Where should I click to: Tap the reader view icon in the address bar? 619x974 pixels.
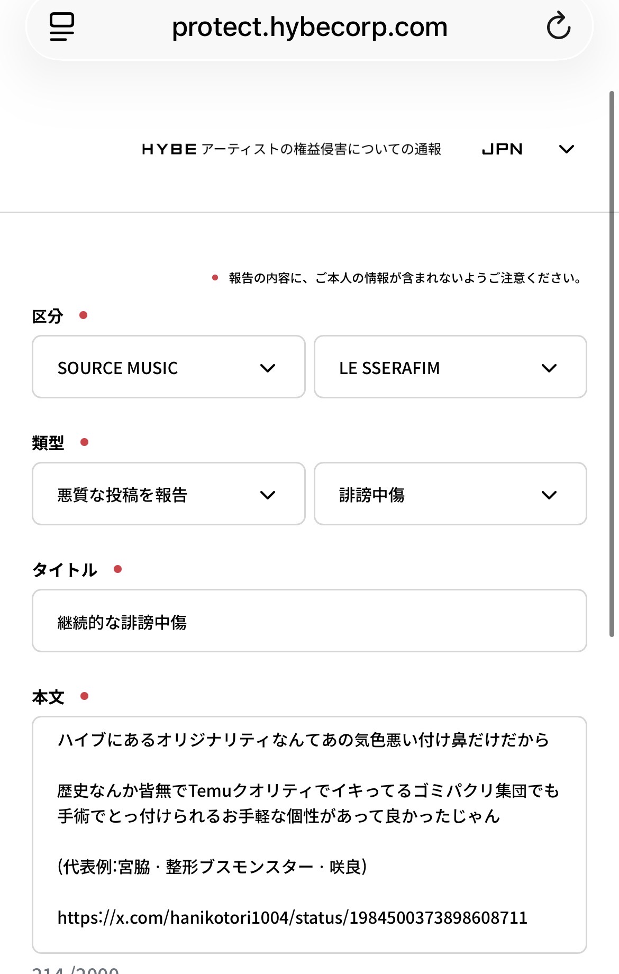point(62,27)
